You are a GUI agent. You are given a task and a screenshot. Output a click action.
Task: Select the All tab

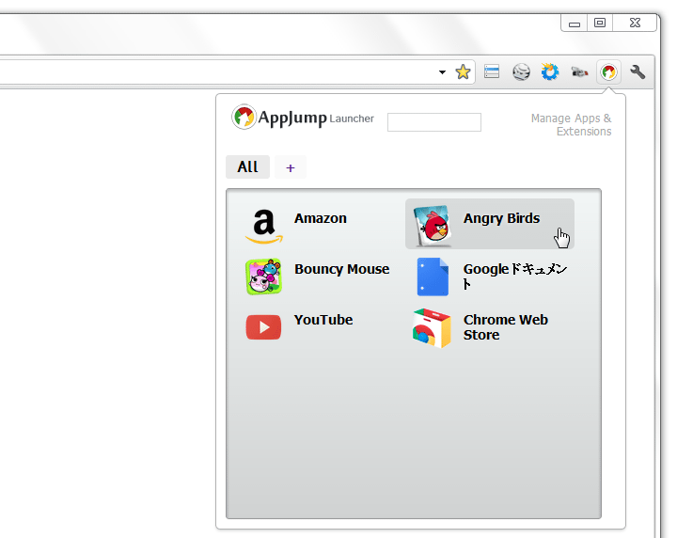pyautogui.click(x=248, y=166)
